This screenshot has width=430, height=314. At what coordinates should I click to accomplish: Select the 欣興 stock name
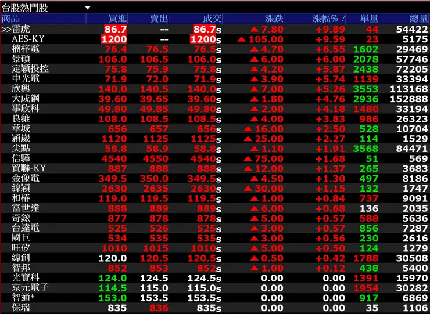[21, 89]
